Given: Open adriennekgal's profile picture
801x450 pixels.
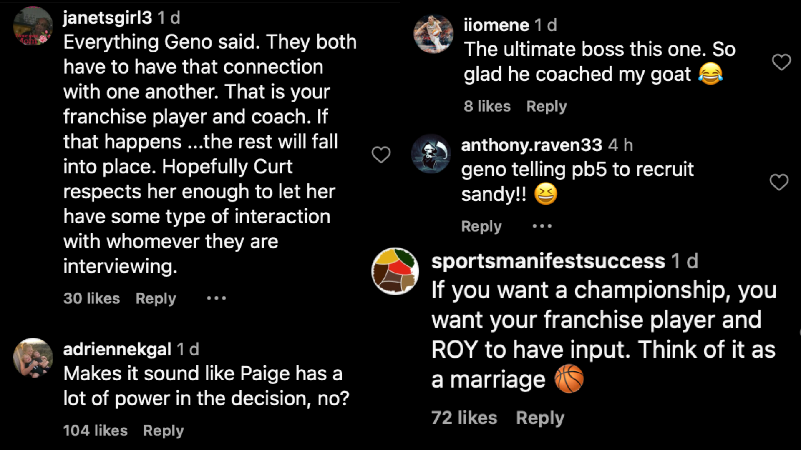Looking at the screenshot, I should coord(33,357).
